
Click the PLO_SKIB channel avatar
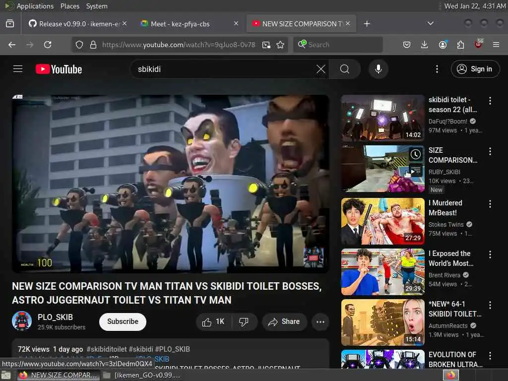(x=22, y=321)
